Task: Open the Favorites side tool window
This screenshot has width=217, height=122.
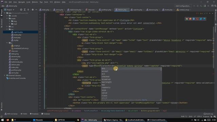Action: [x=1, y=106]
